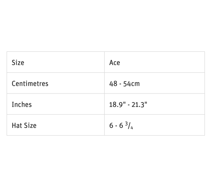
Task: Select the 18.9" - 21.3" value cell
Action: 128,104
